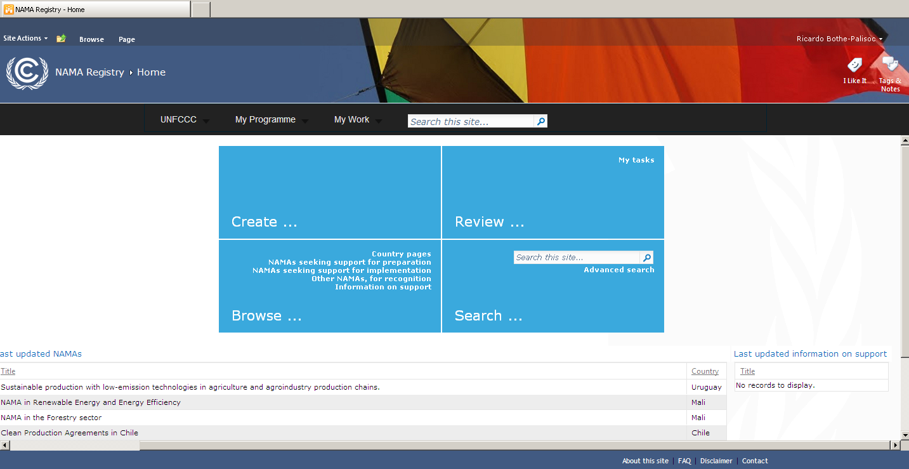Sort NAMAs list by Country column

pos(705,371)
